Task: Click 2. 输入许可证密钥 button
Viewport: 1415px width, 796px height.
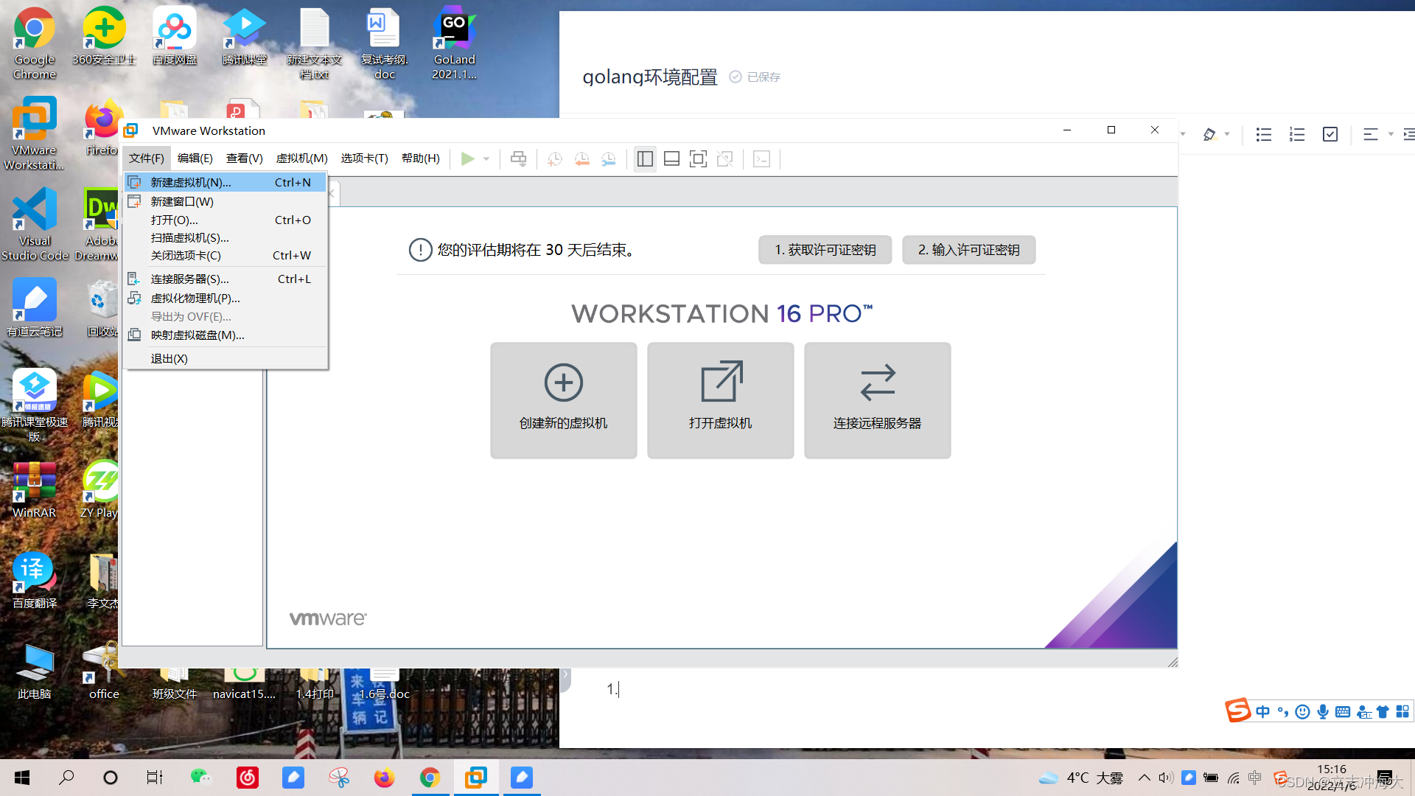Action: (968, 250)
